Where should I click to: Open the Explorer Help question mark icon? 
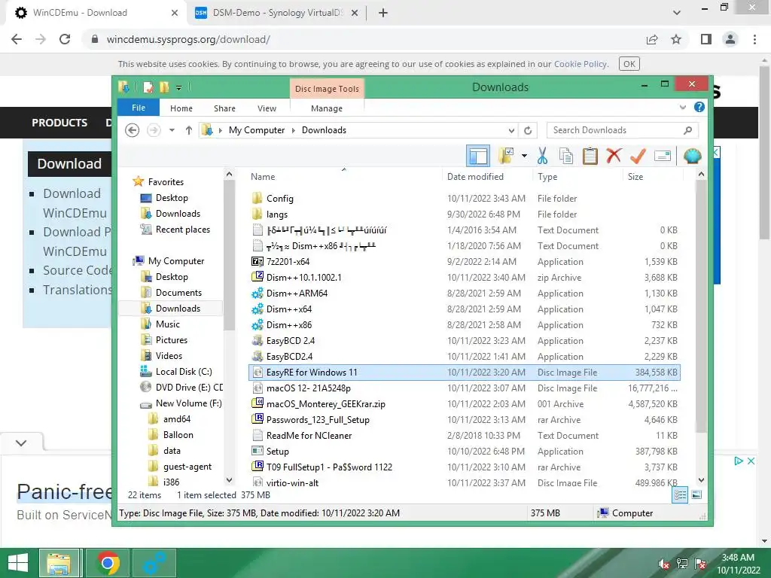[x=699, y=107]
